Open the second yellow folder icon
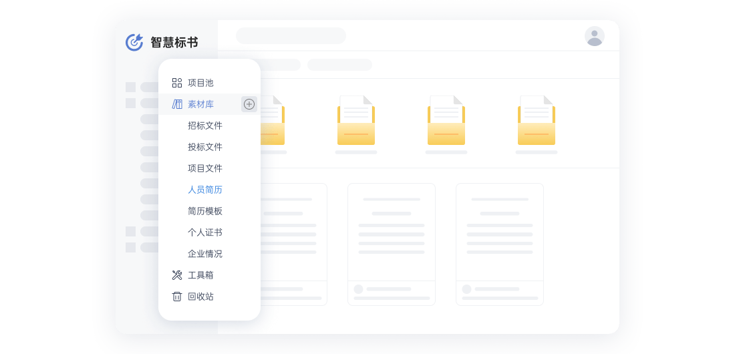 (355, 120)
